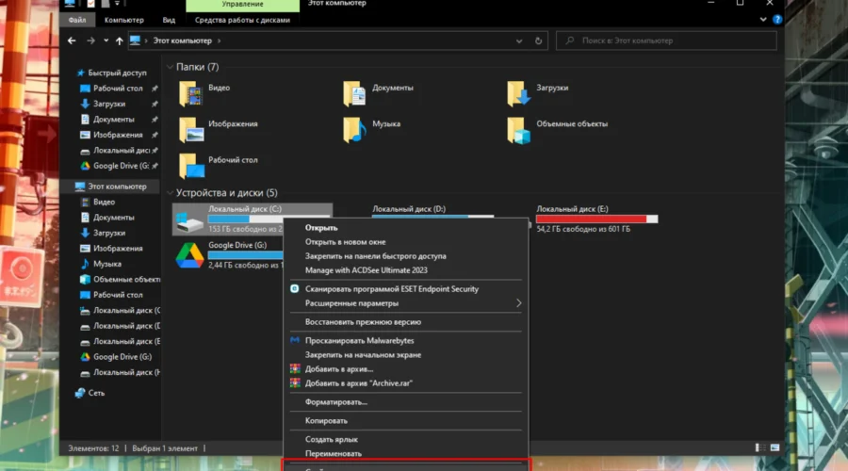Open the address bar history dropdown

tap(519, 41)
